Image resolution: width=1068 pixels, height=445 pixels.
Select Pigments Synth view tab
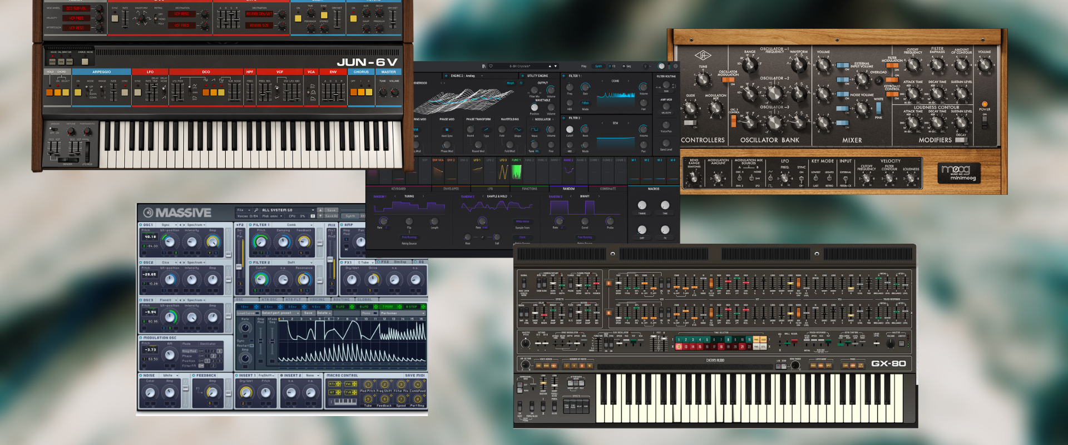599,66
